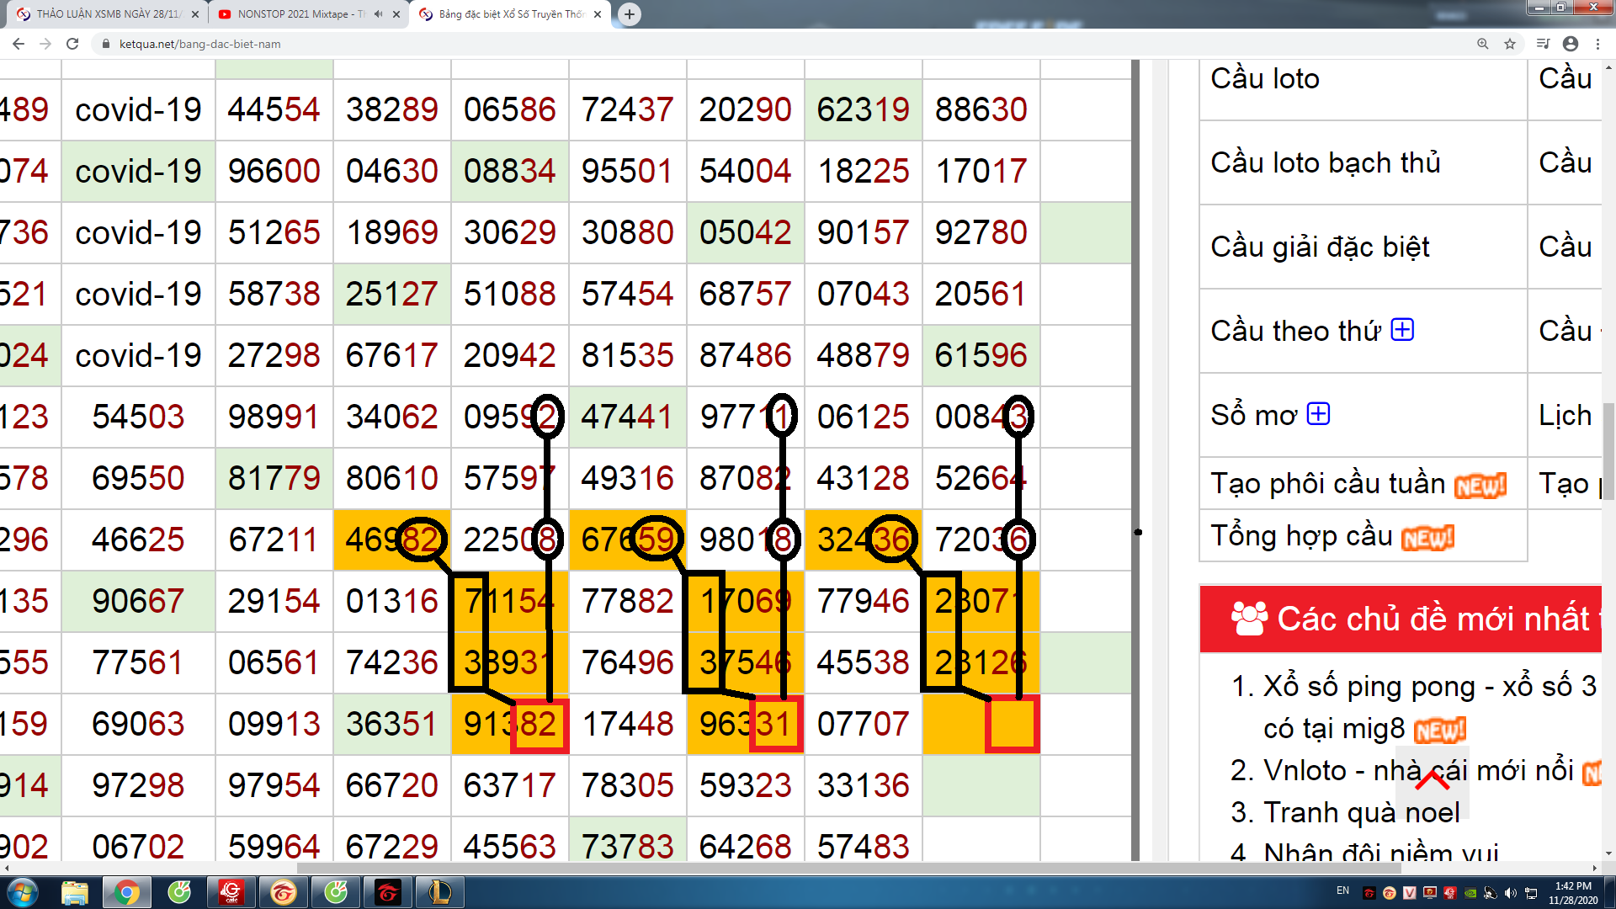
Task: Open the media control icon in the toolbar
Action: pos(1542,44)
